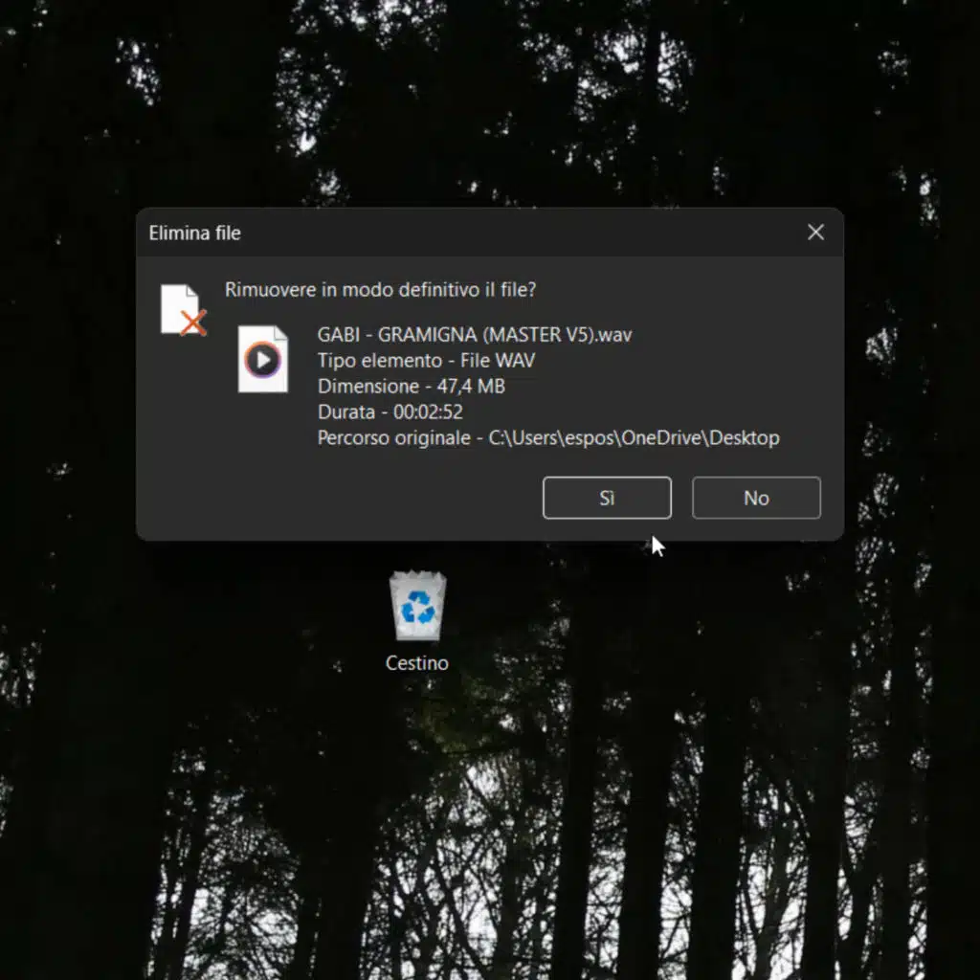
Task: Click the 'Dimensione' label
Action: tap(368, 387)
